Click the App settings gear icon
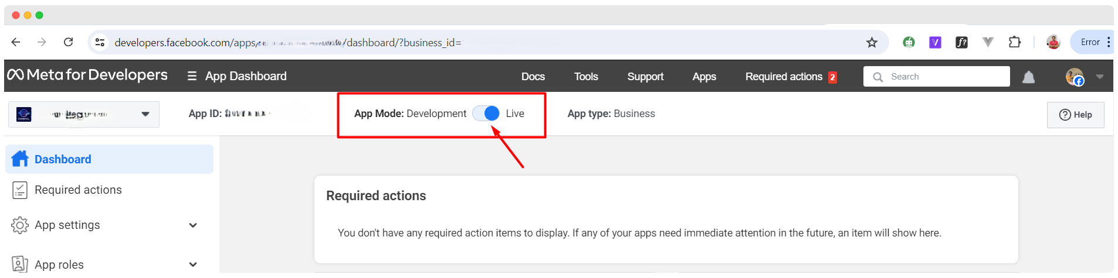 pyautogui.click(x=20, y=225)
